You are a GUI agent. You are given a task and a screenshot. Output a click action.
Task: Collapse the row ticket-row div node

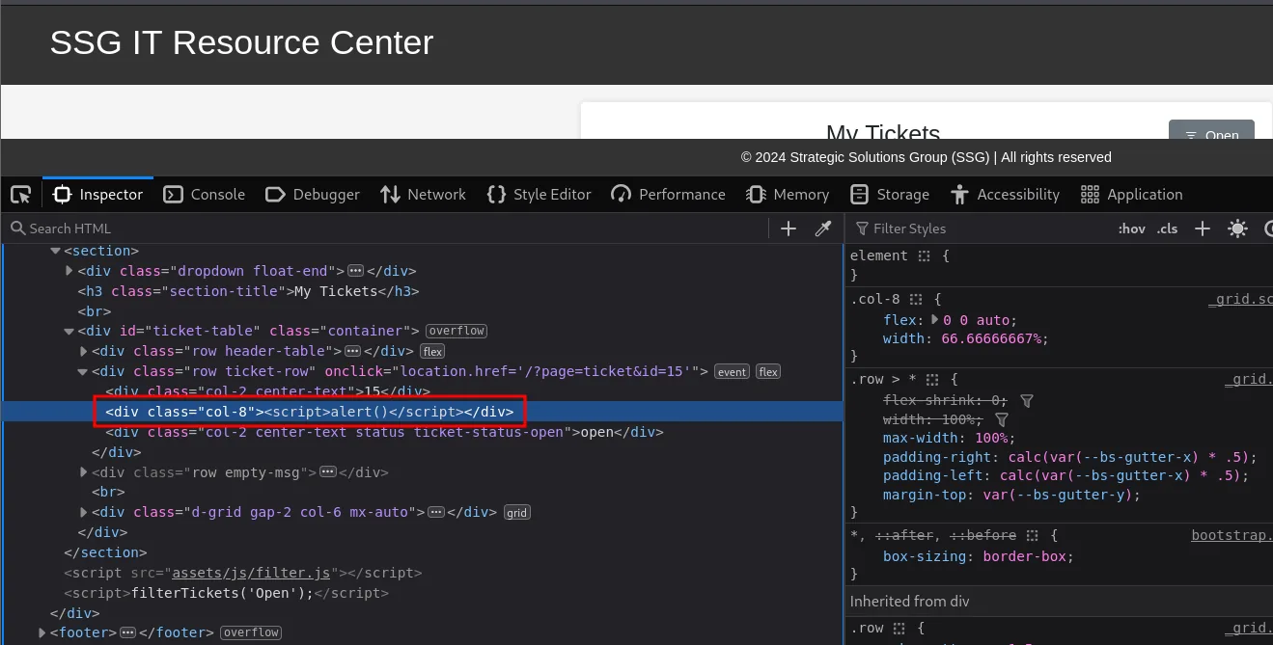coord(83,372)
